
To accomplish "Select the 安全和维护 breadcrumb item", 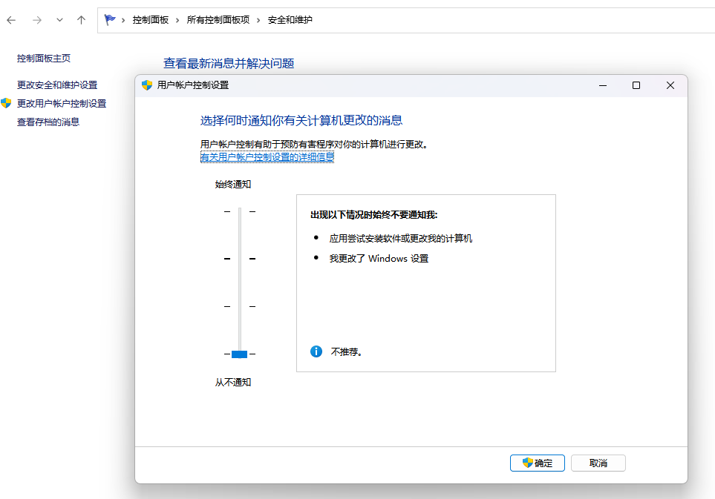I will click(x=290, y=20).
